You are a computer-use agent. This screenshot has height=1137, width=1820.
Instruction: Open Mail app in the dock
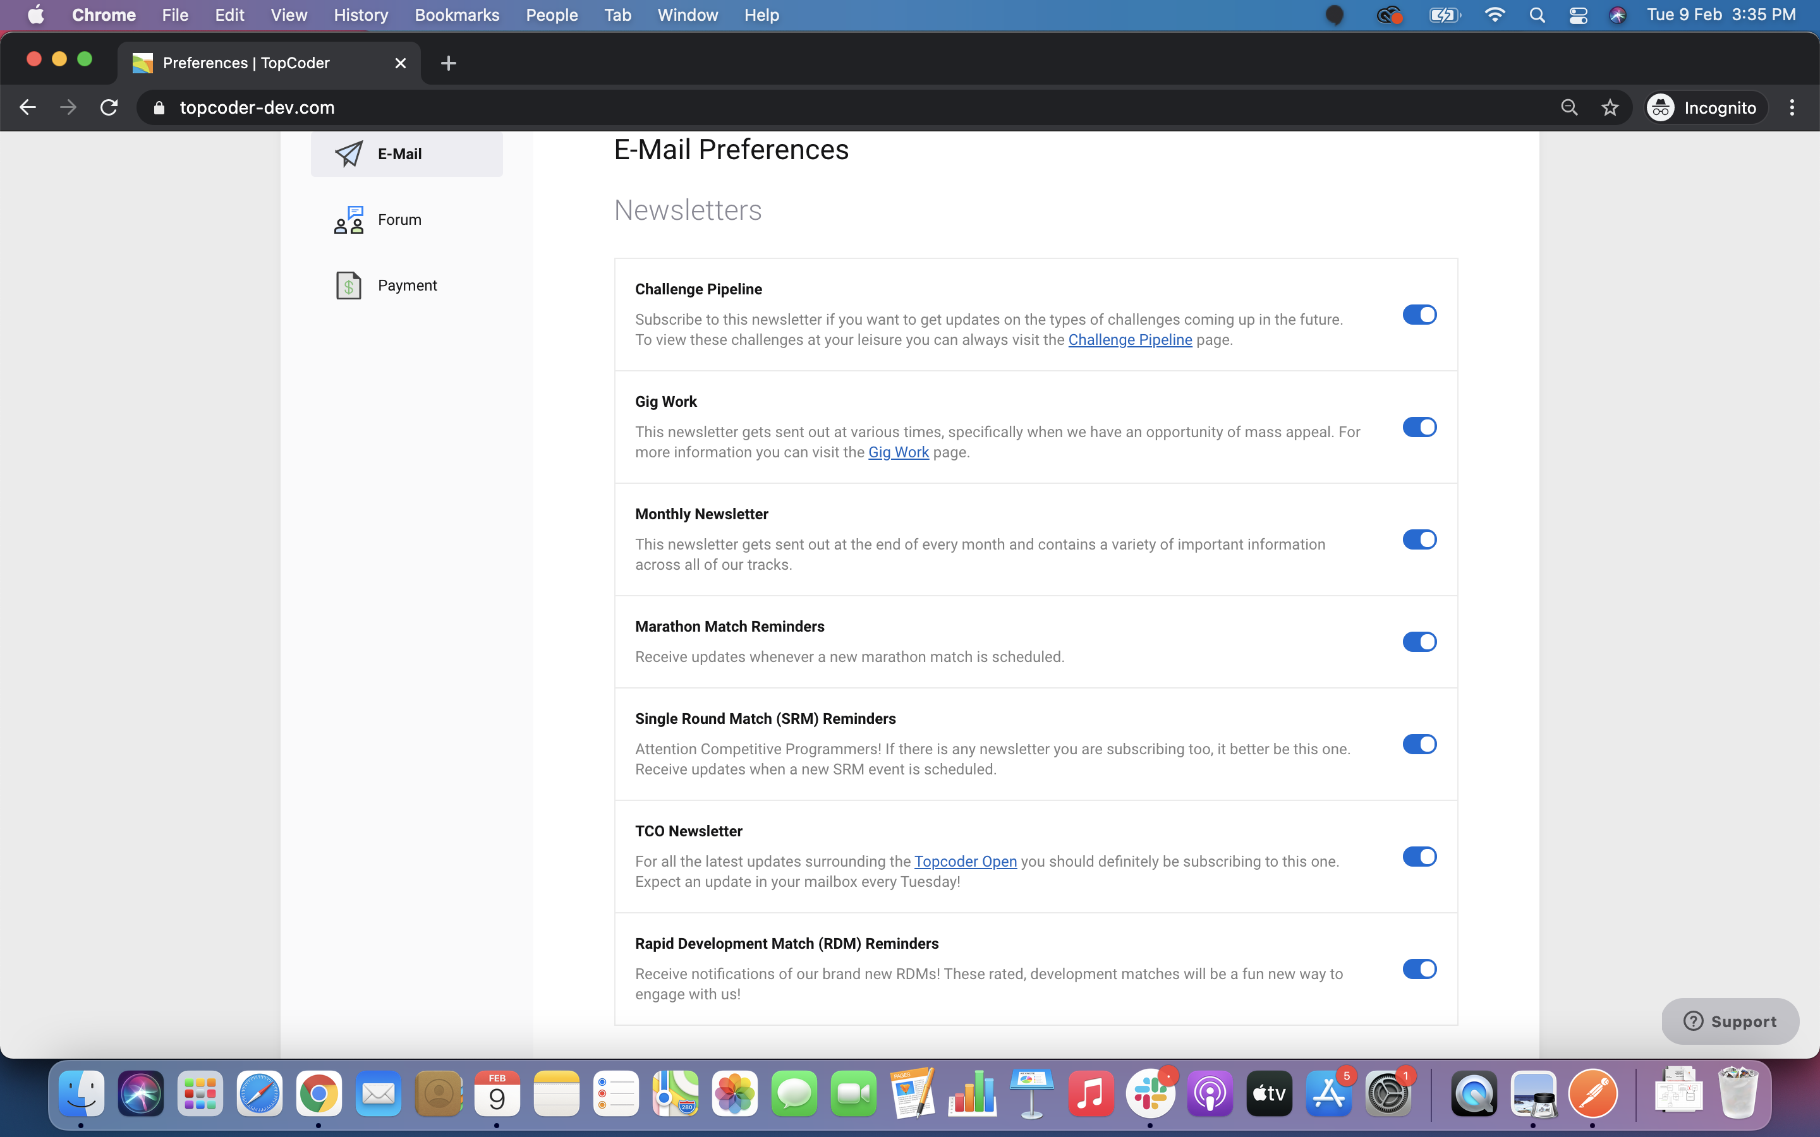379,1093
